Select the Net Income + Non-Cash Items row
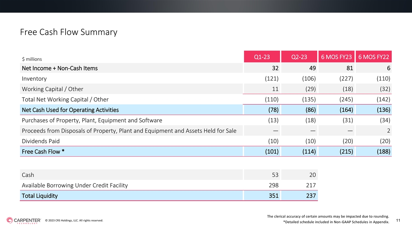The width and height of the screenshot is (412, 232). click(206, 68)
